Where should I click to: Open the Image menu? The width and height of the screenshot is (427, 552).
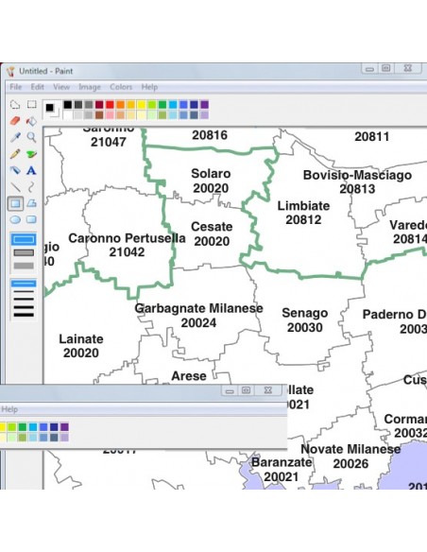coord(90,87)
